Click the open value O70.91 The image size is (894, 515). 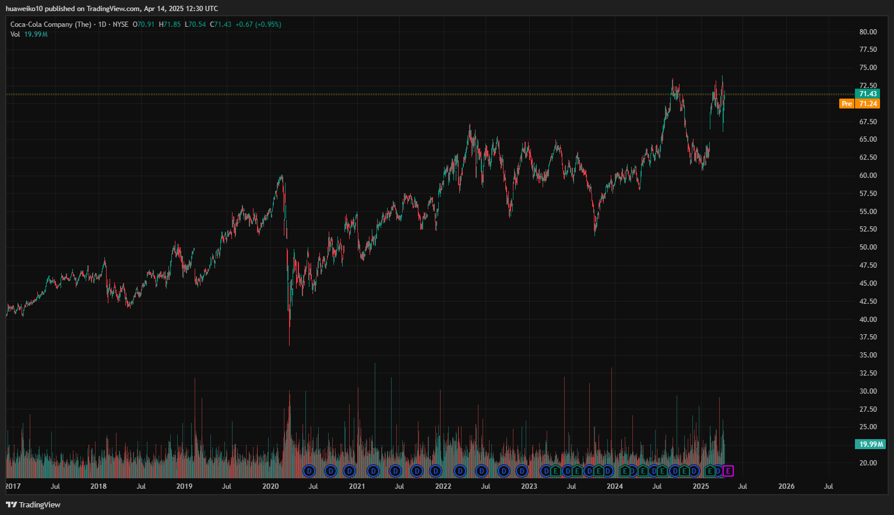[143, 24]
